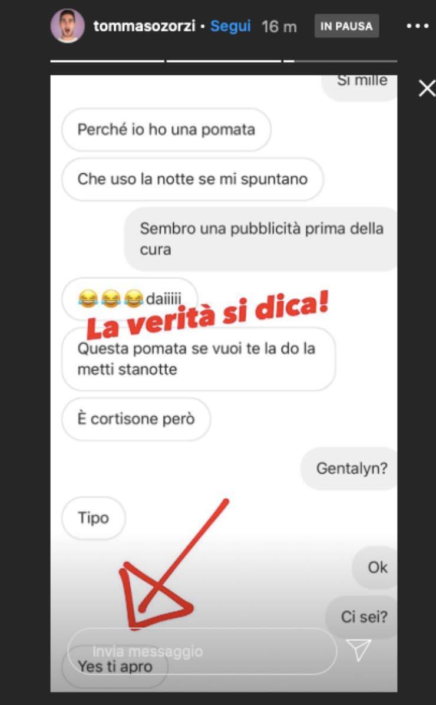Open tommasozorzi profile avatar
The height and width of the screenshot is (705, 436).
[67, 25]
